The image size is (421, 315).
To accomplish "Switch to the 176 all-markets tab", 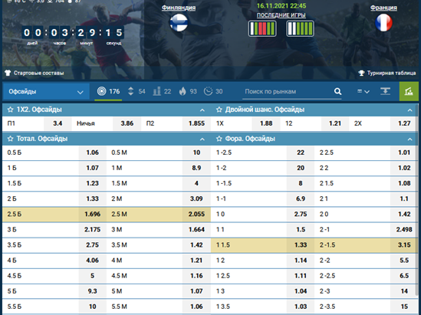I will (x=108, y=91).
